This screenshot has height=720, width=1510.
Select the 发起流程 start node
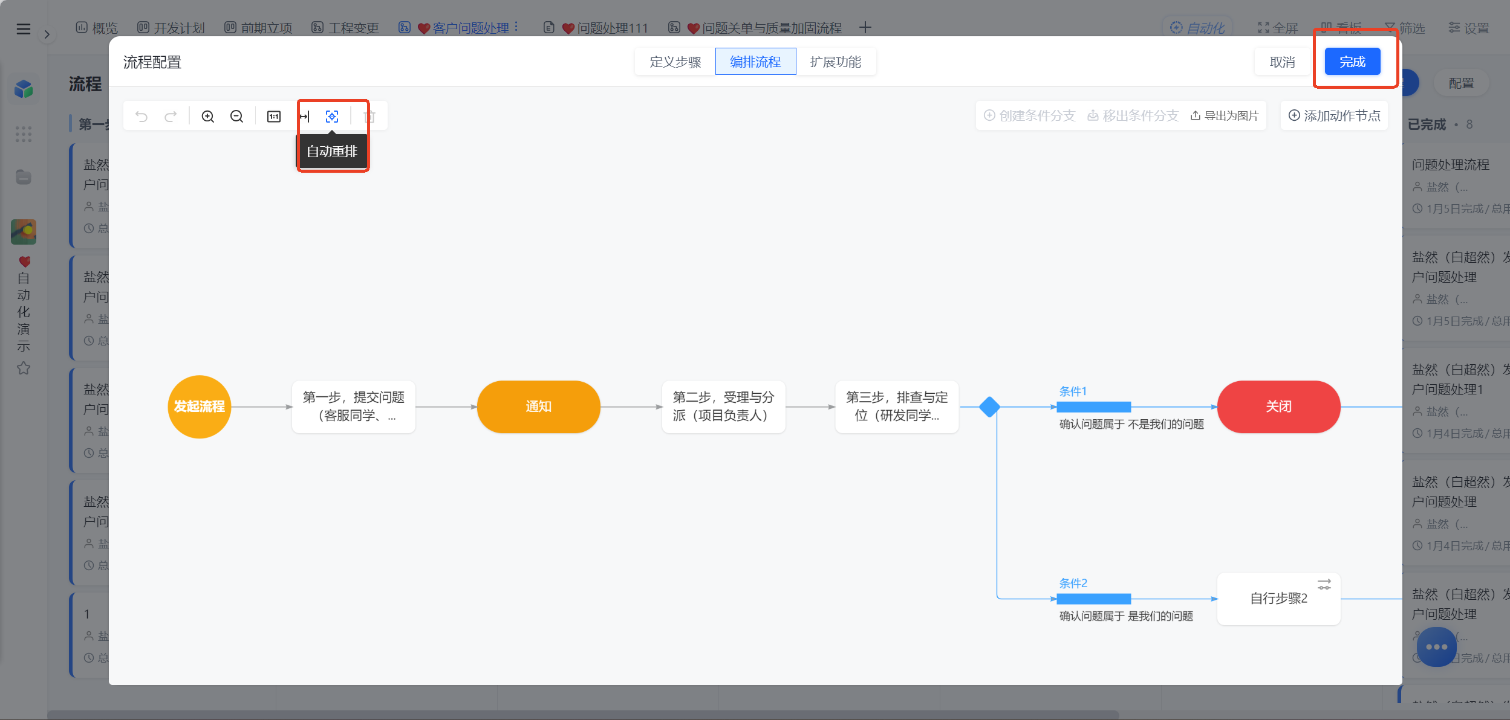199,407
